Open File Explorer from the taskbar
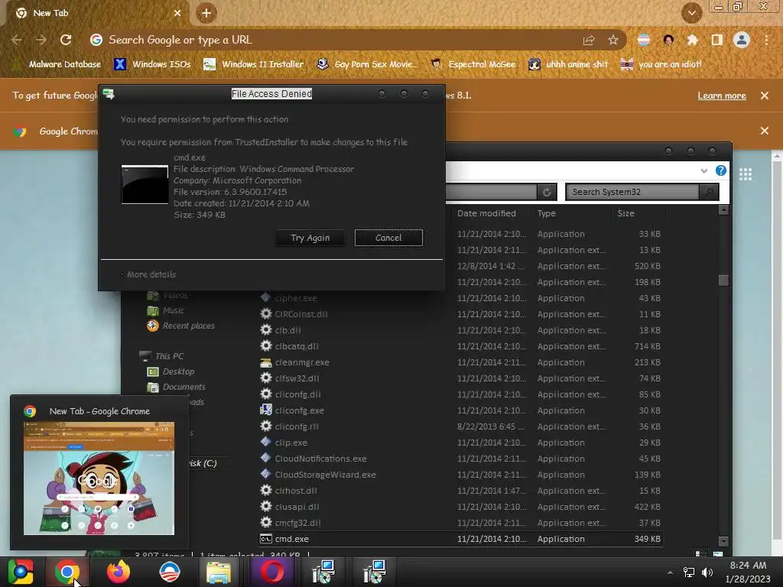This screenshot has height=587, width=783. pyautogui.click(x=219, y=572)
